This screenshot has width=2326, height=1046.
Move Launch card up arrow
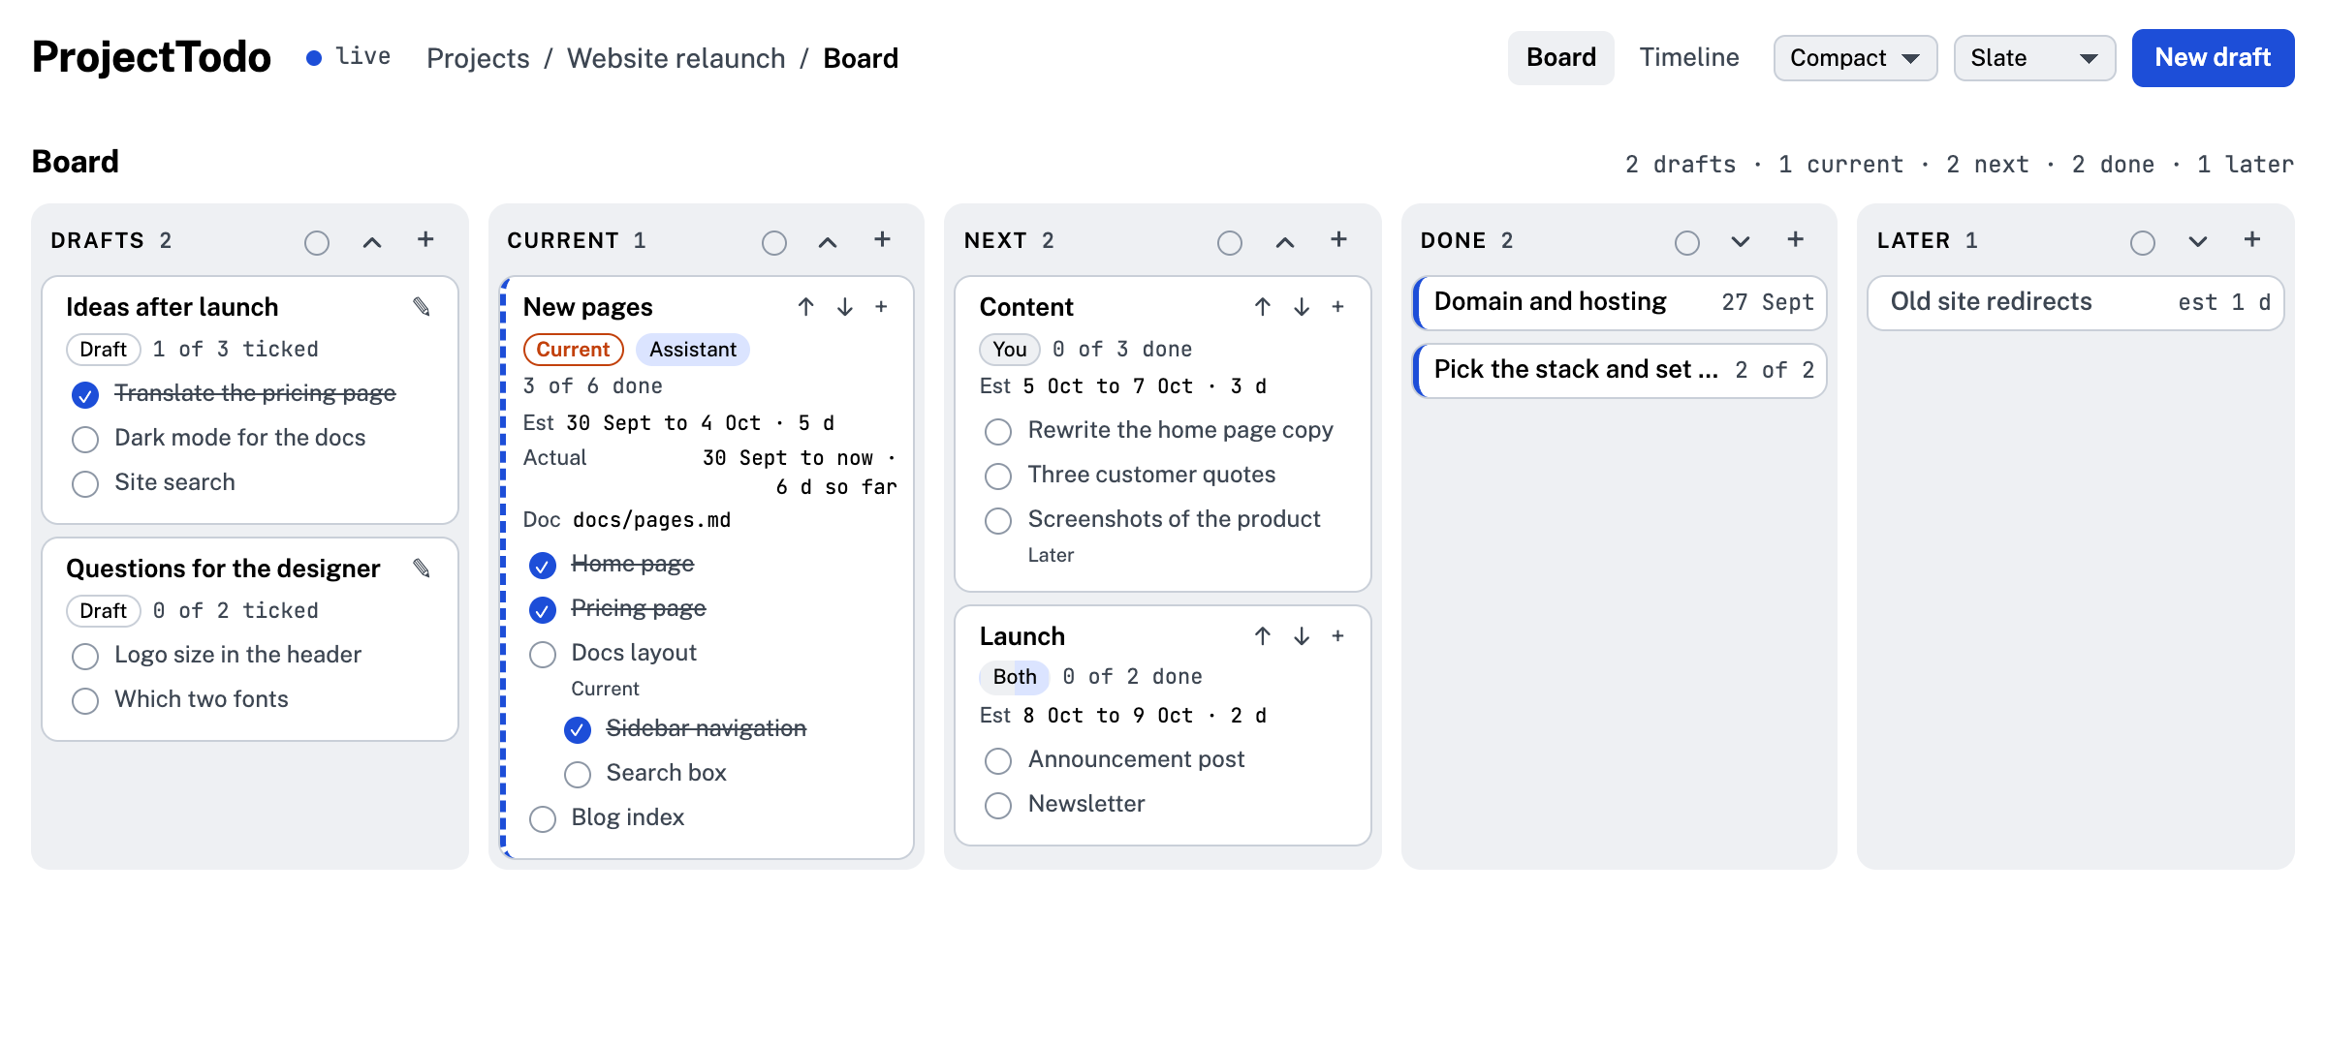point(1262,636)
